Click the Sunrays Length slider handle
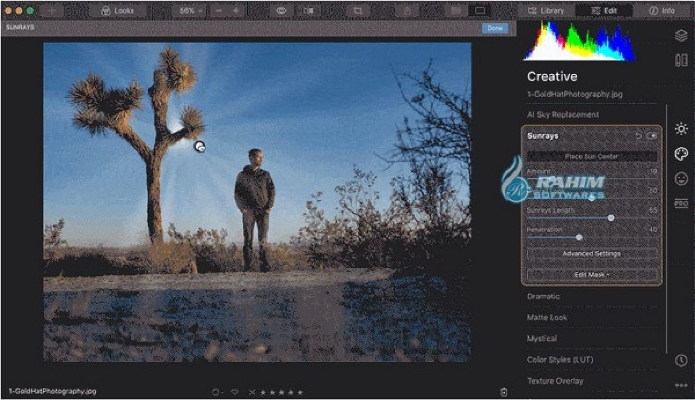The height and width of the screenshot is (400, 695). (x=611, y=218)
